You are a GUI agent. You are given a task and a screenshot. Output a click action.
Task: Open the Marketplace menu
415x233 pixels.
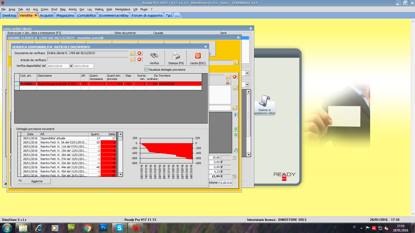(x=123, y=9)
